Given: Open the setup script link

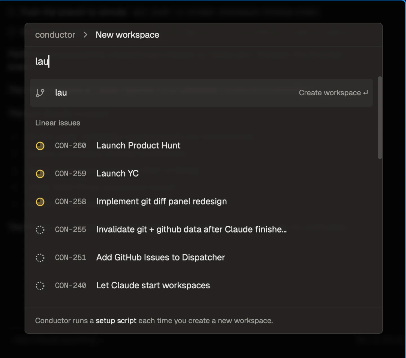Looking at the screenshot, I should [116, 321].
